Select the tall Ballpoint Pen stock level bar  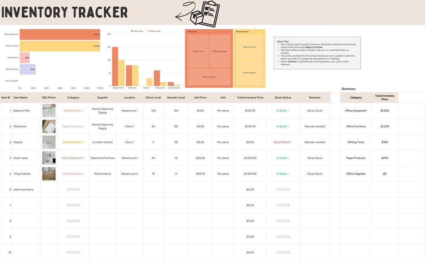115,66
